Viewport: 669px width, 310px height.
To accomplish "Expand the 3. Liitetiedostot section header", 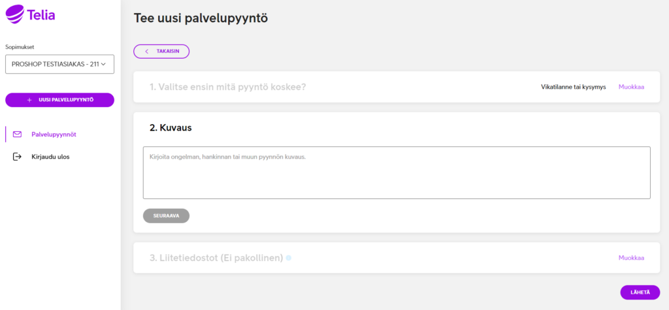I will (216, 258).
